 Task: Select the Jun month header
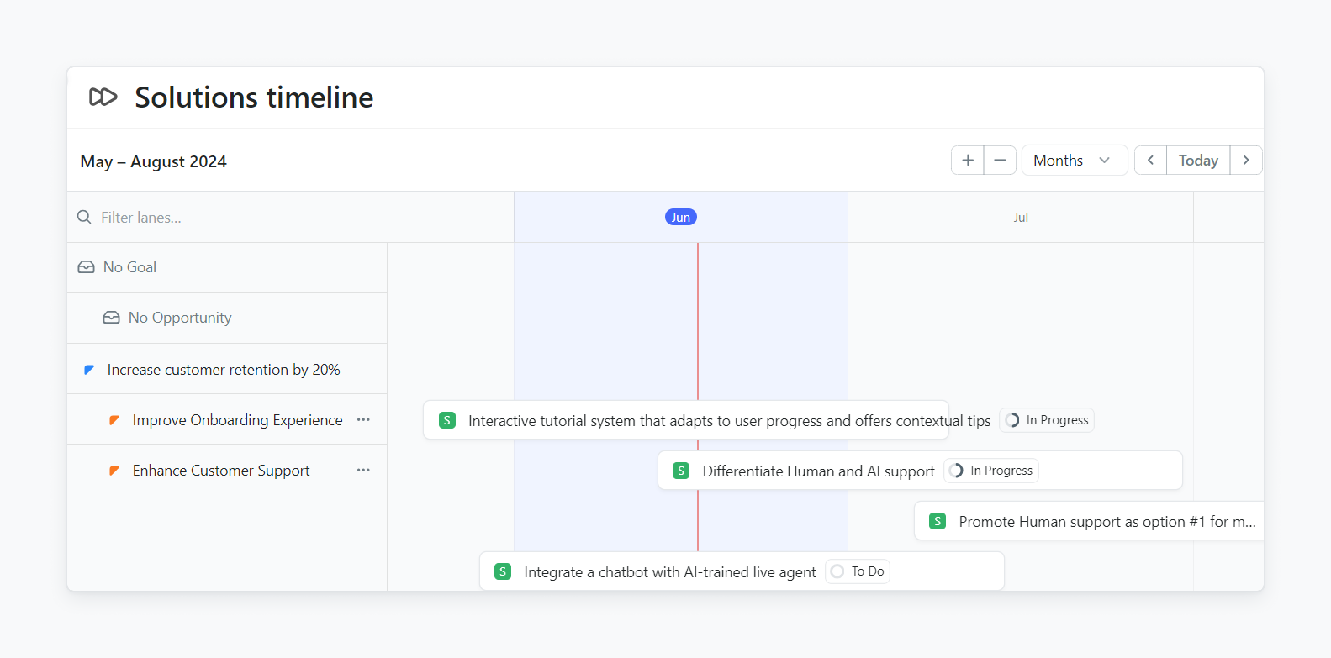tap(681, 217)
